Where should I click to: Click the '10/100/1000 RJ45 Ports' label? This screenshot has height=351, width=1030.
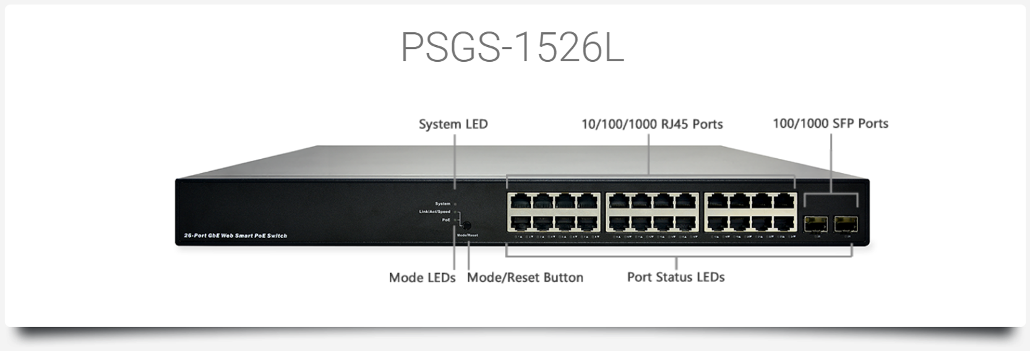[652, 124]
